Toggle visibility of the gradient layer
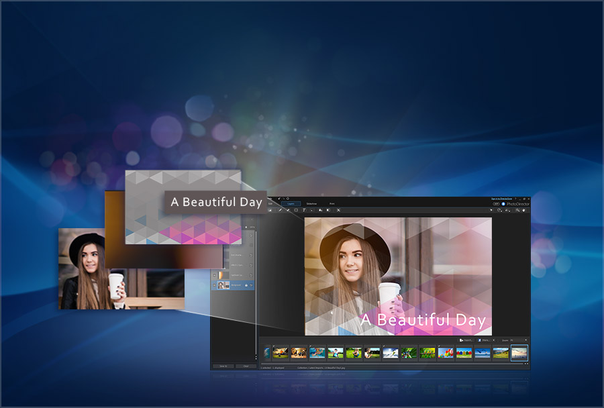 pyautogui.click(x=215, y=275)
